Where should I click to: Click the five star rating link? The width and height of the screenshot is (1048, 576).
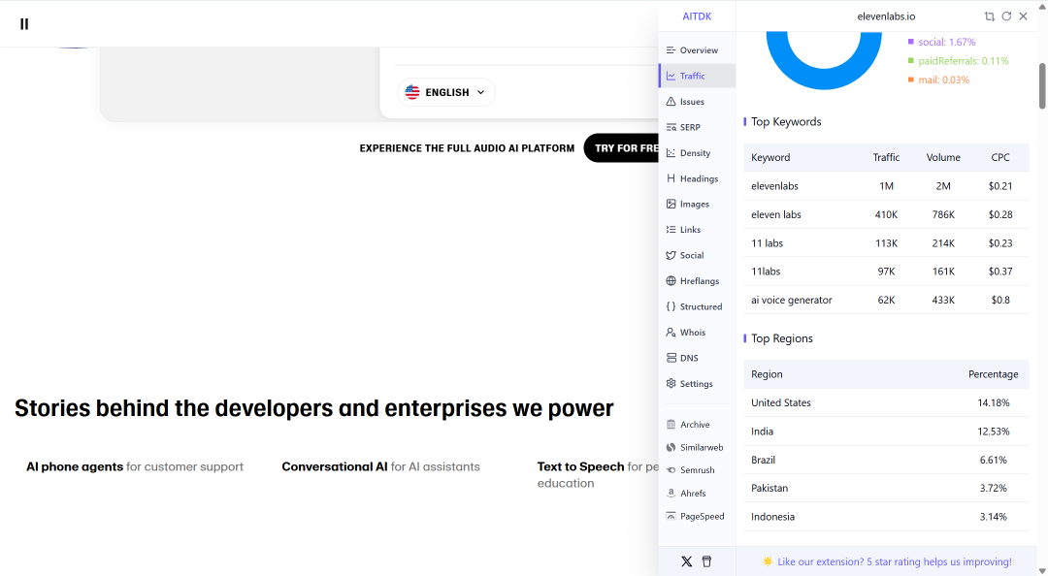tap(895, 562)
